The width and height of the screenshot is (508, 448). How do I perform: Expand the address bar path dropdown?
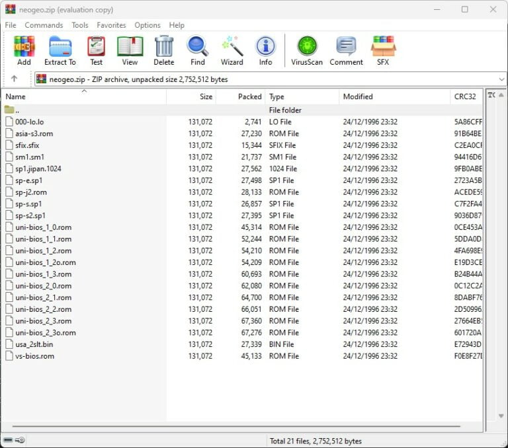(501, 79)
